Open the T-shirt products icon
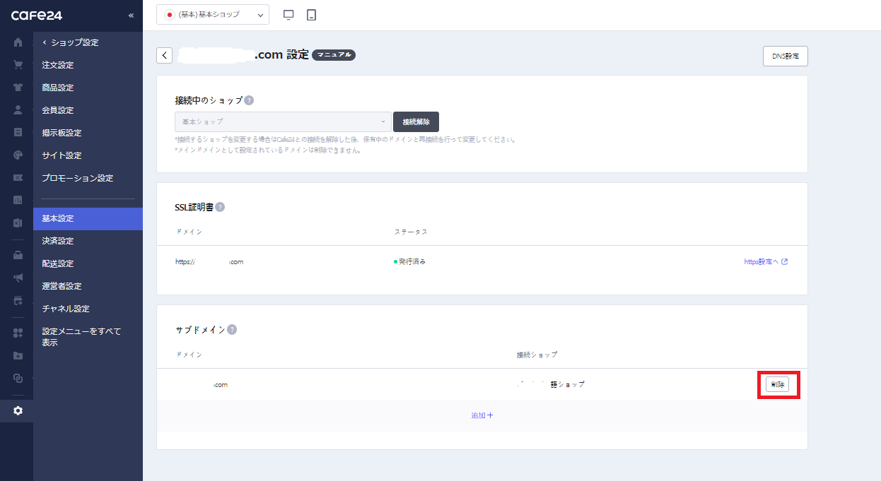Viewport: 881px width, 481px height. point(18,88)
